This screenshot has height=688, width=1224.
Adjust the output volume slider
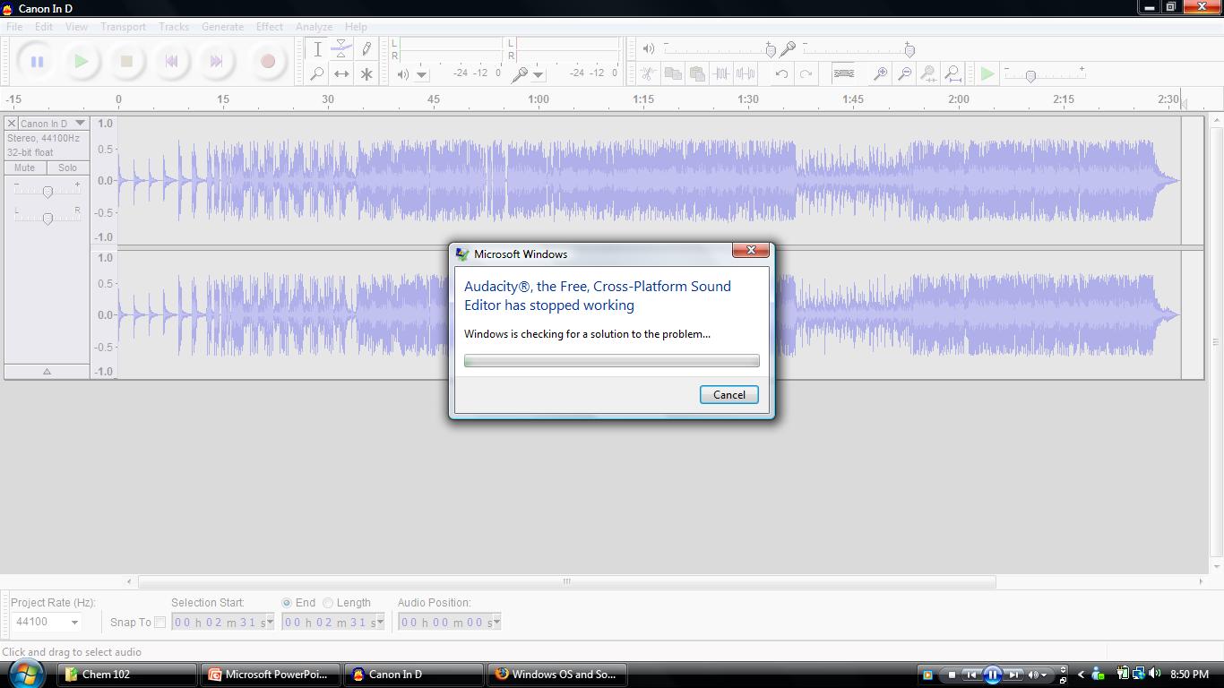(771, 50)
